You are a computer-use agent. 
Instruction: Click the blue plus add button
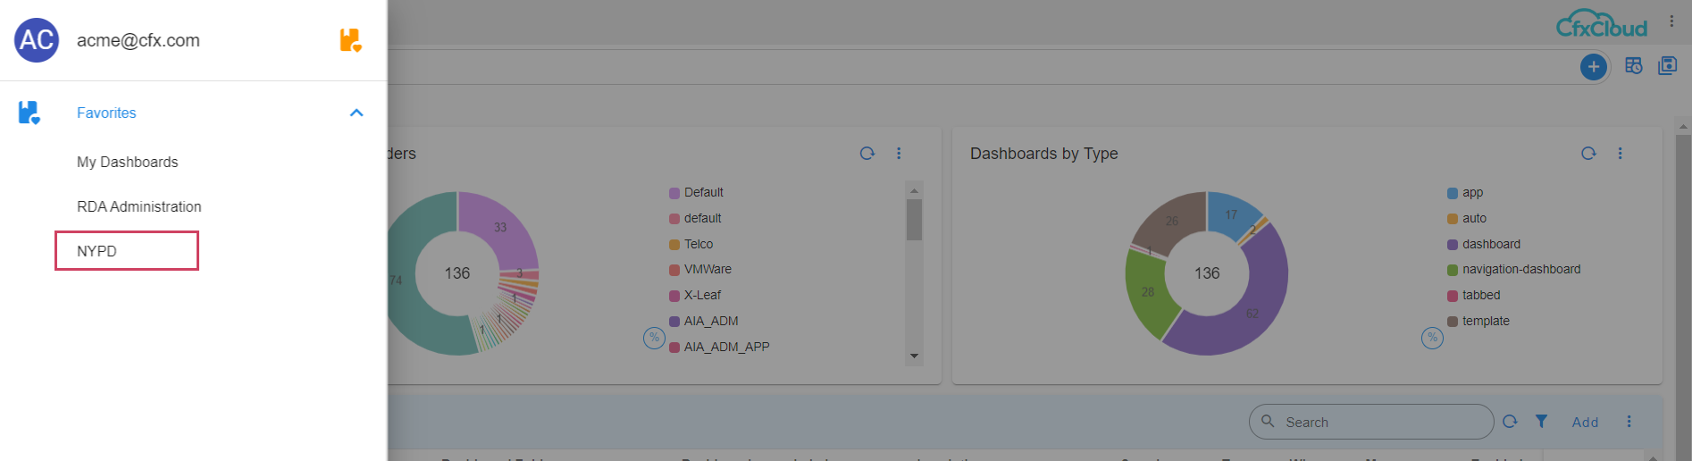tap(1593, 67)
